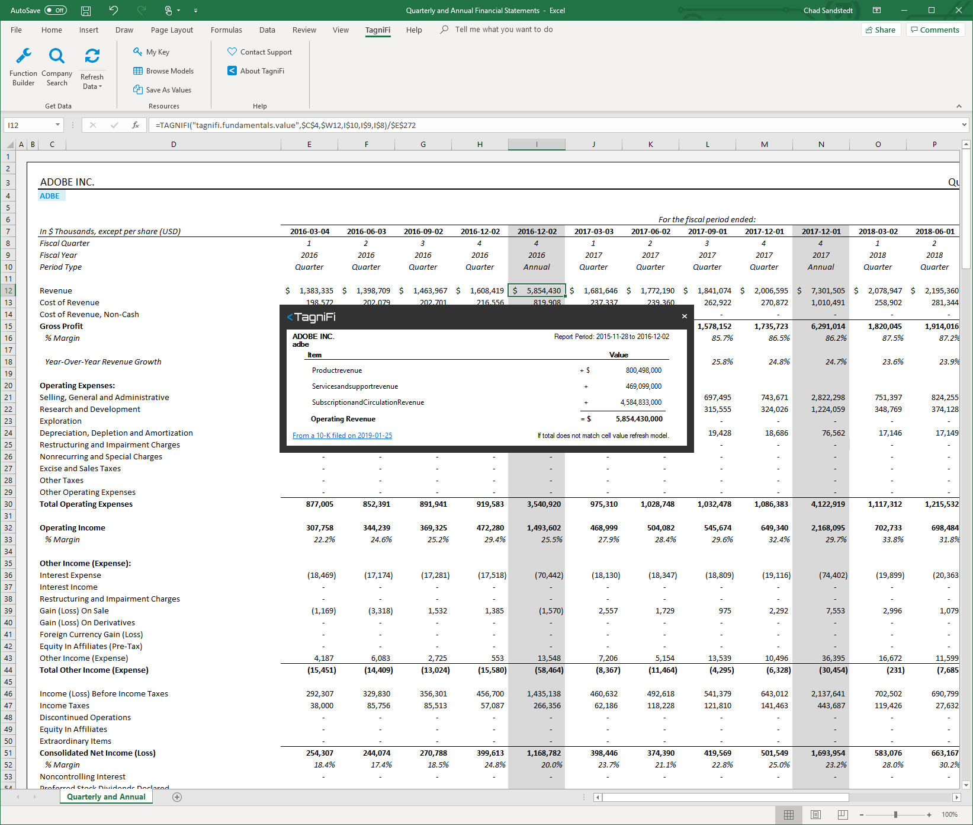The height and width of the screenshot is (825, 973).
Task: Click Save As Values
Action: (162, 90)
